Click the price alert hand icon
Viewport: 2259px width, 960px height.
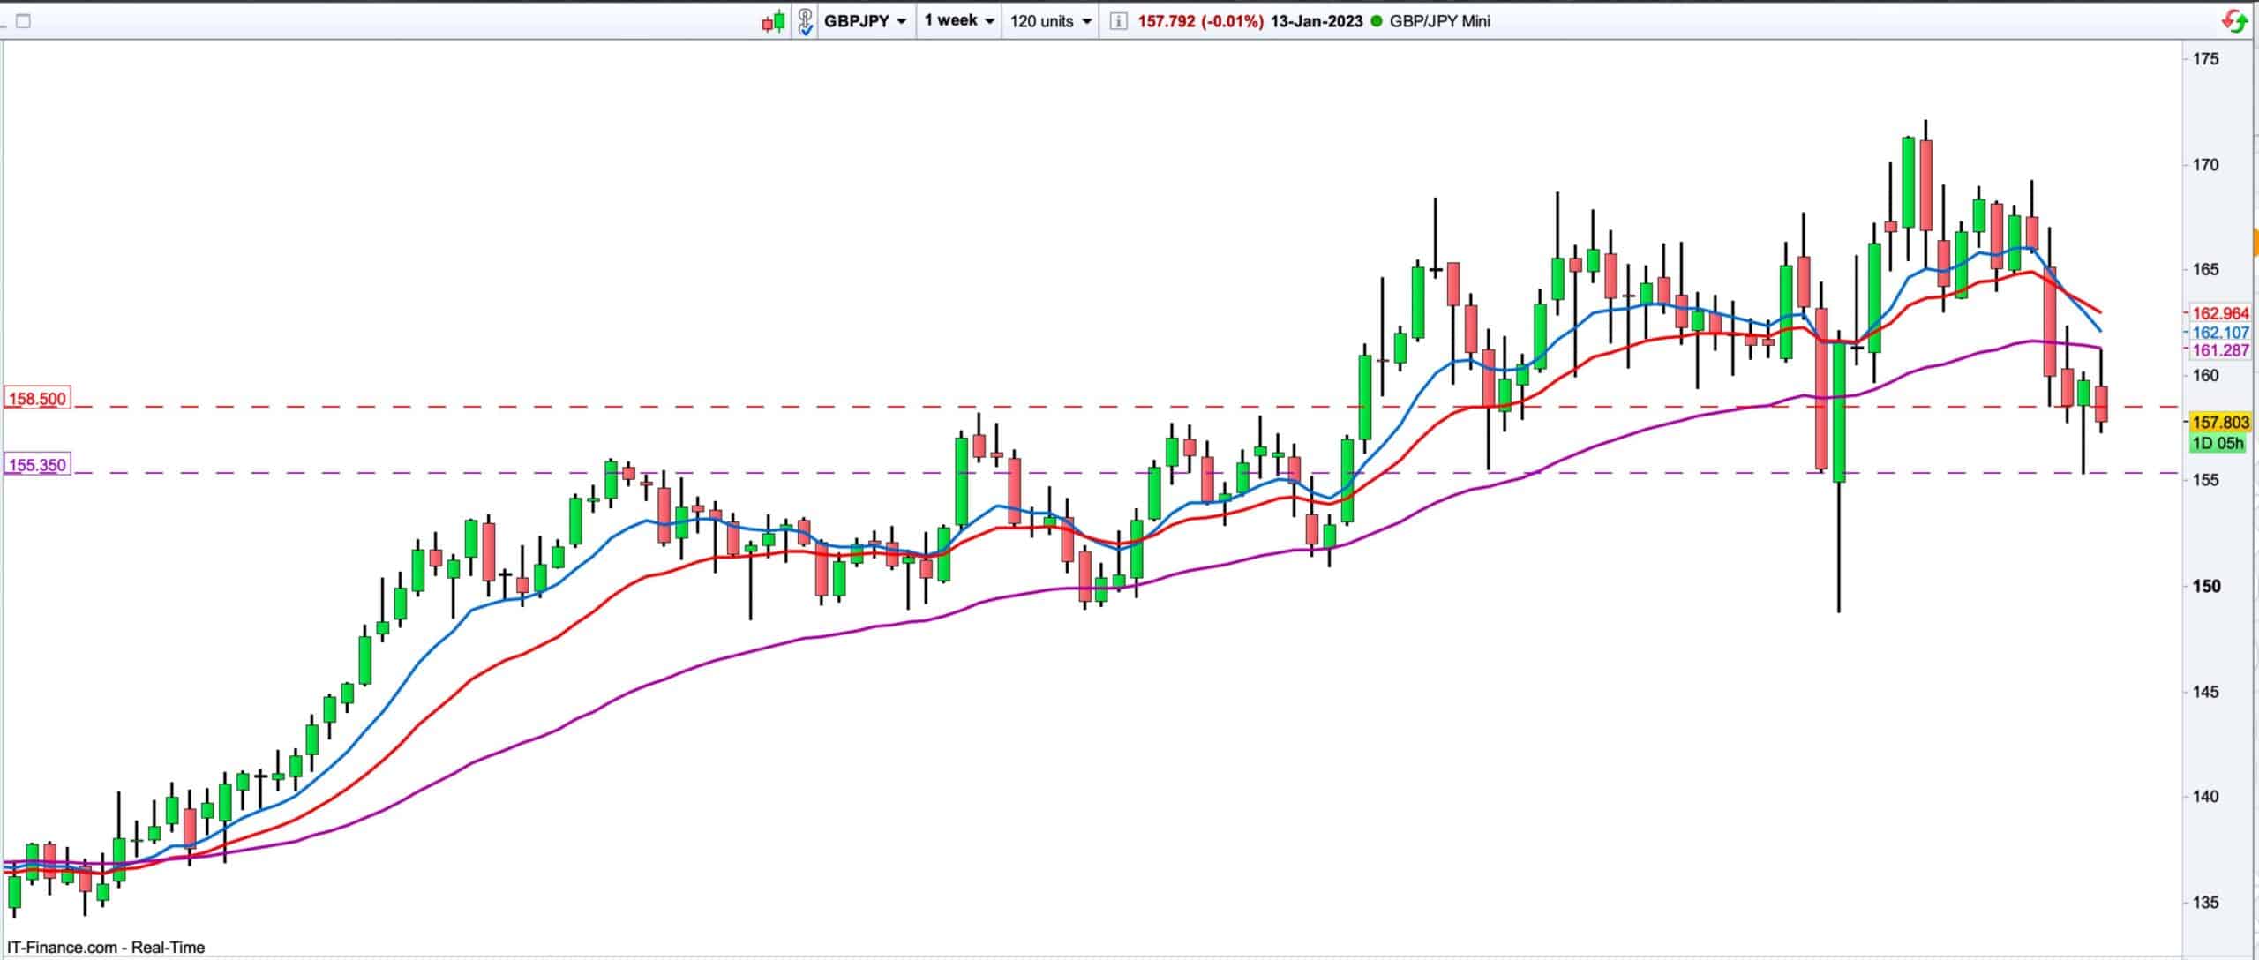pos(805,21)
